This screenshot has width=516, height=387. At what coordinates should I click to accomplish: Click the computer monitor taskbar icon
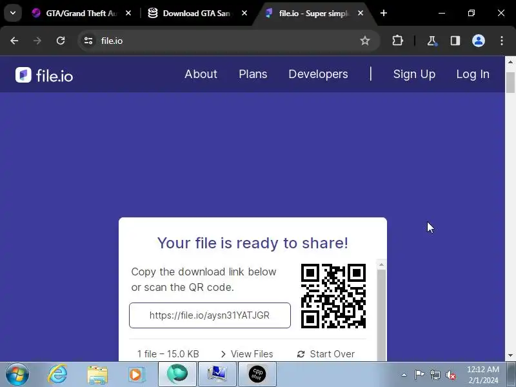click(217, 374)
